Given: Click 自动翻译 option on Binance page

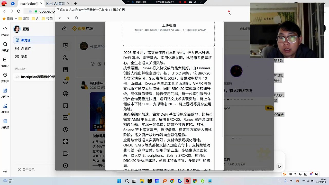Looking at the screenshot, I should 245,29.
